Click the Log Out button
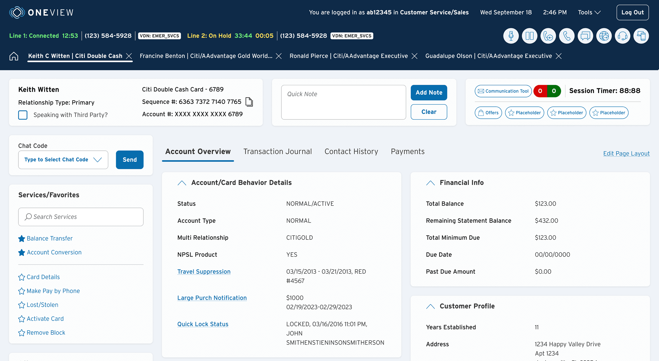Viewport: 659px width, 361px height. click(633, 12)
